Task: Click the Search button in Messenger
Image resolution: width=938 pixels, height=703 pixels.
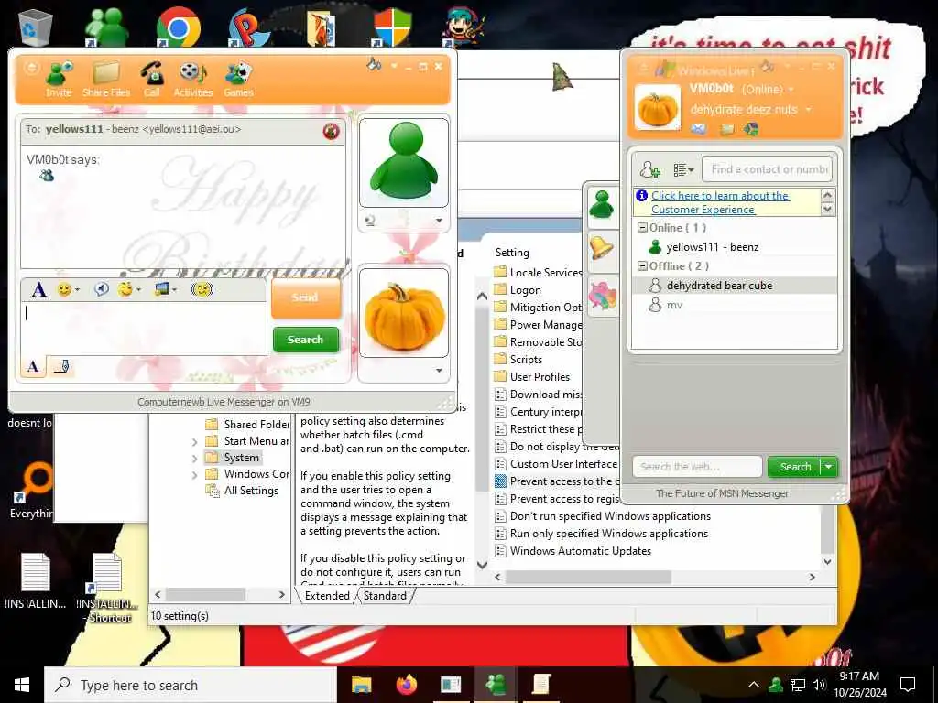Action: coord(796,467)
